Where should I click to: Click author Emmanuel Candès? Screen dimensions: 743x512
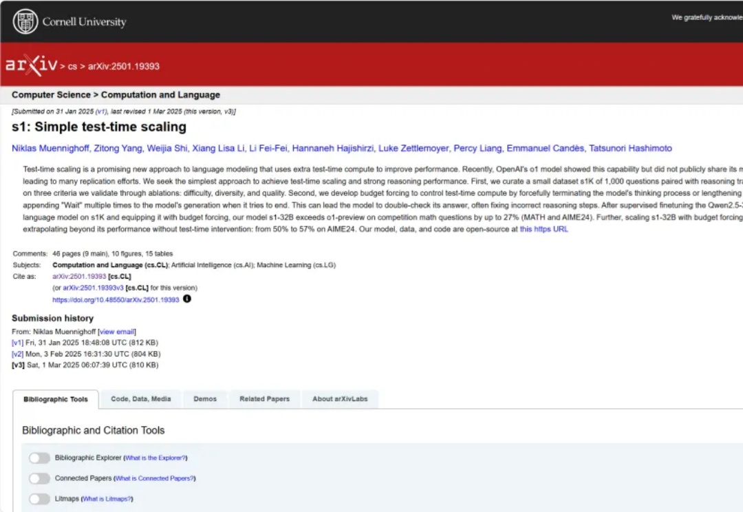pyautogui.click(x=546, y=149)
